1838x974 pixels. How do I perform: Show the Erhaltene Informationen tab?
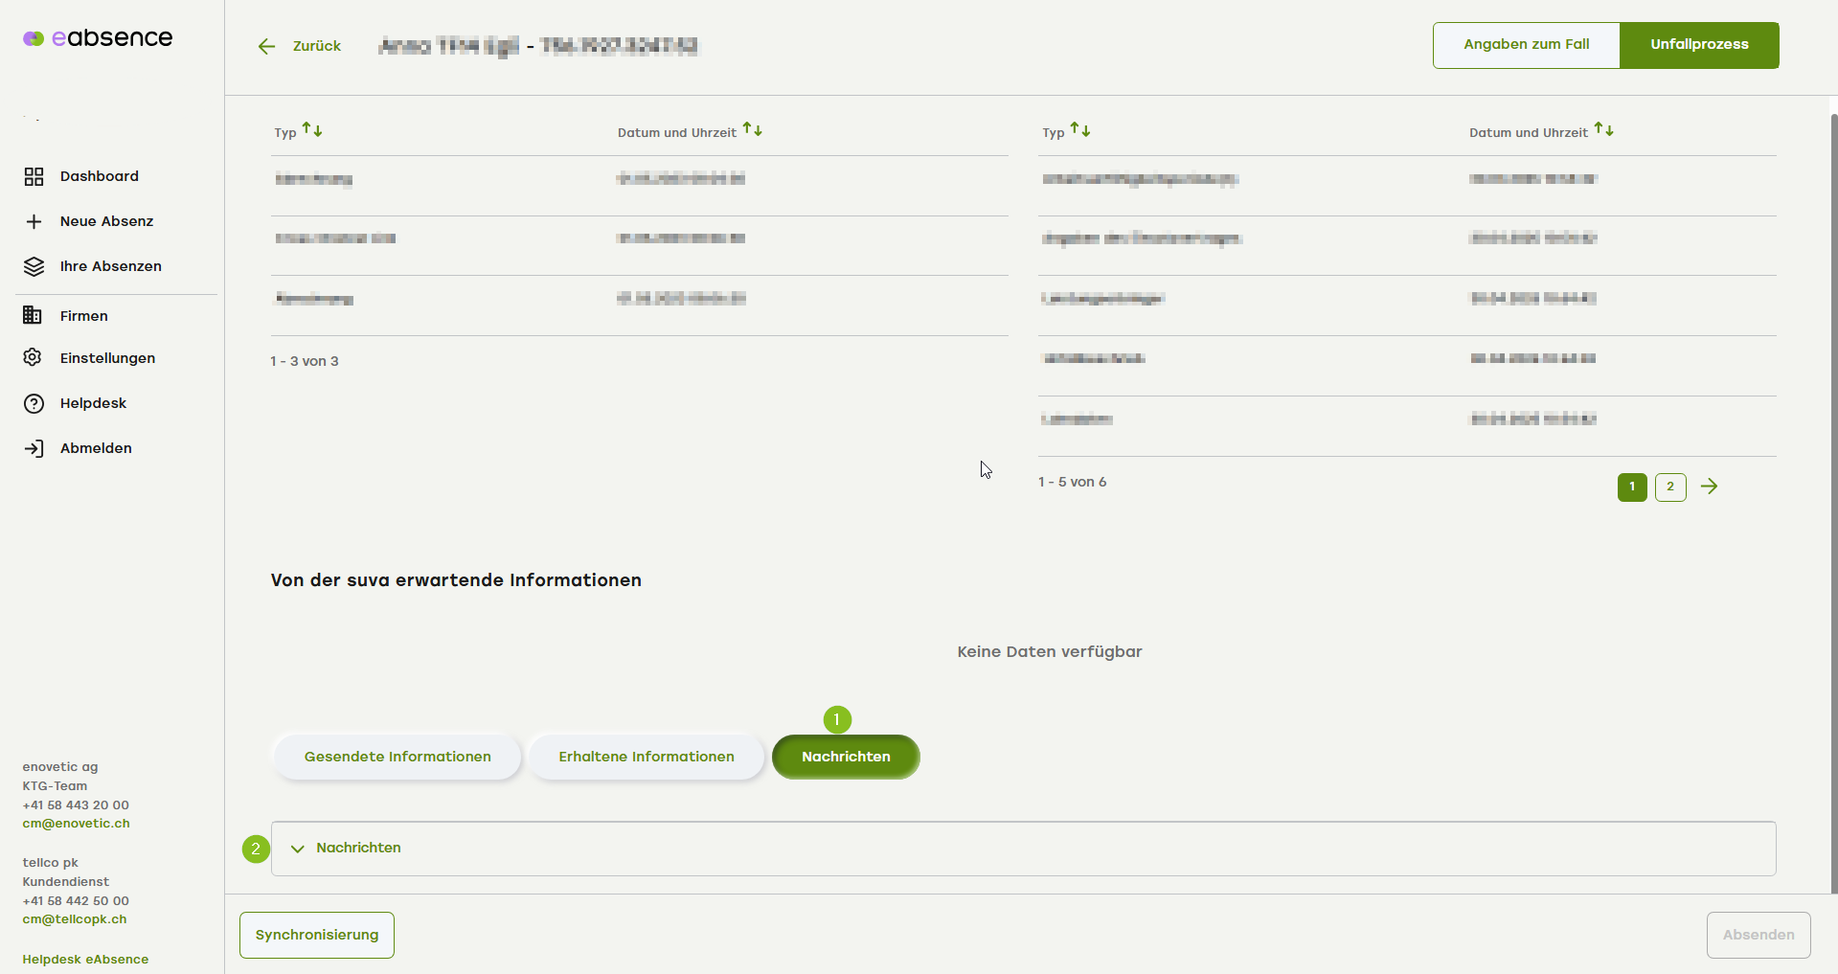(x=647, y=757)
